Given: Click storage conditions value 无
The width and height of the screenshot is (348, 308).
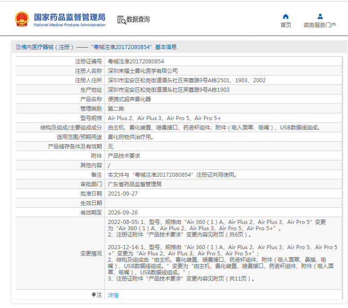Looking at the screenshot, I should tap(110, 147).
